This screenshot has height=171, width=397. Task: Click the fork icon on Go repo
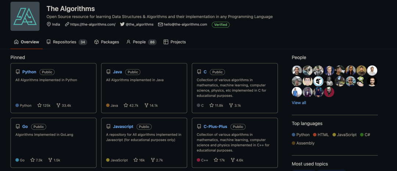(x=50, y=160)
